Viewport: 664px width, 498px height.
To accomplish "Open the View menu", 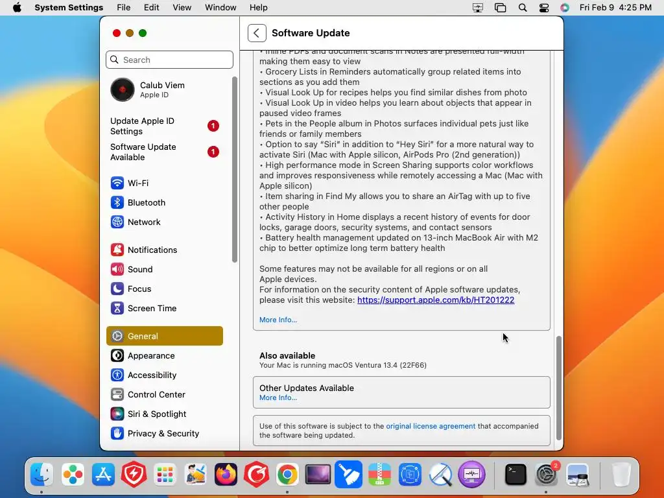I will 182,8.
